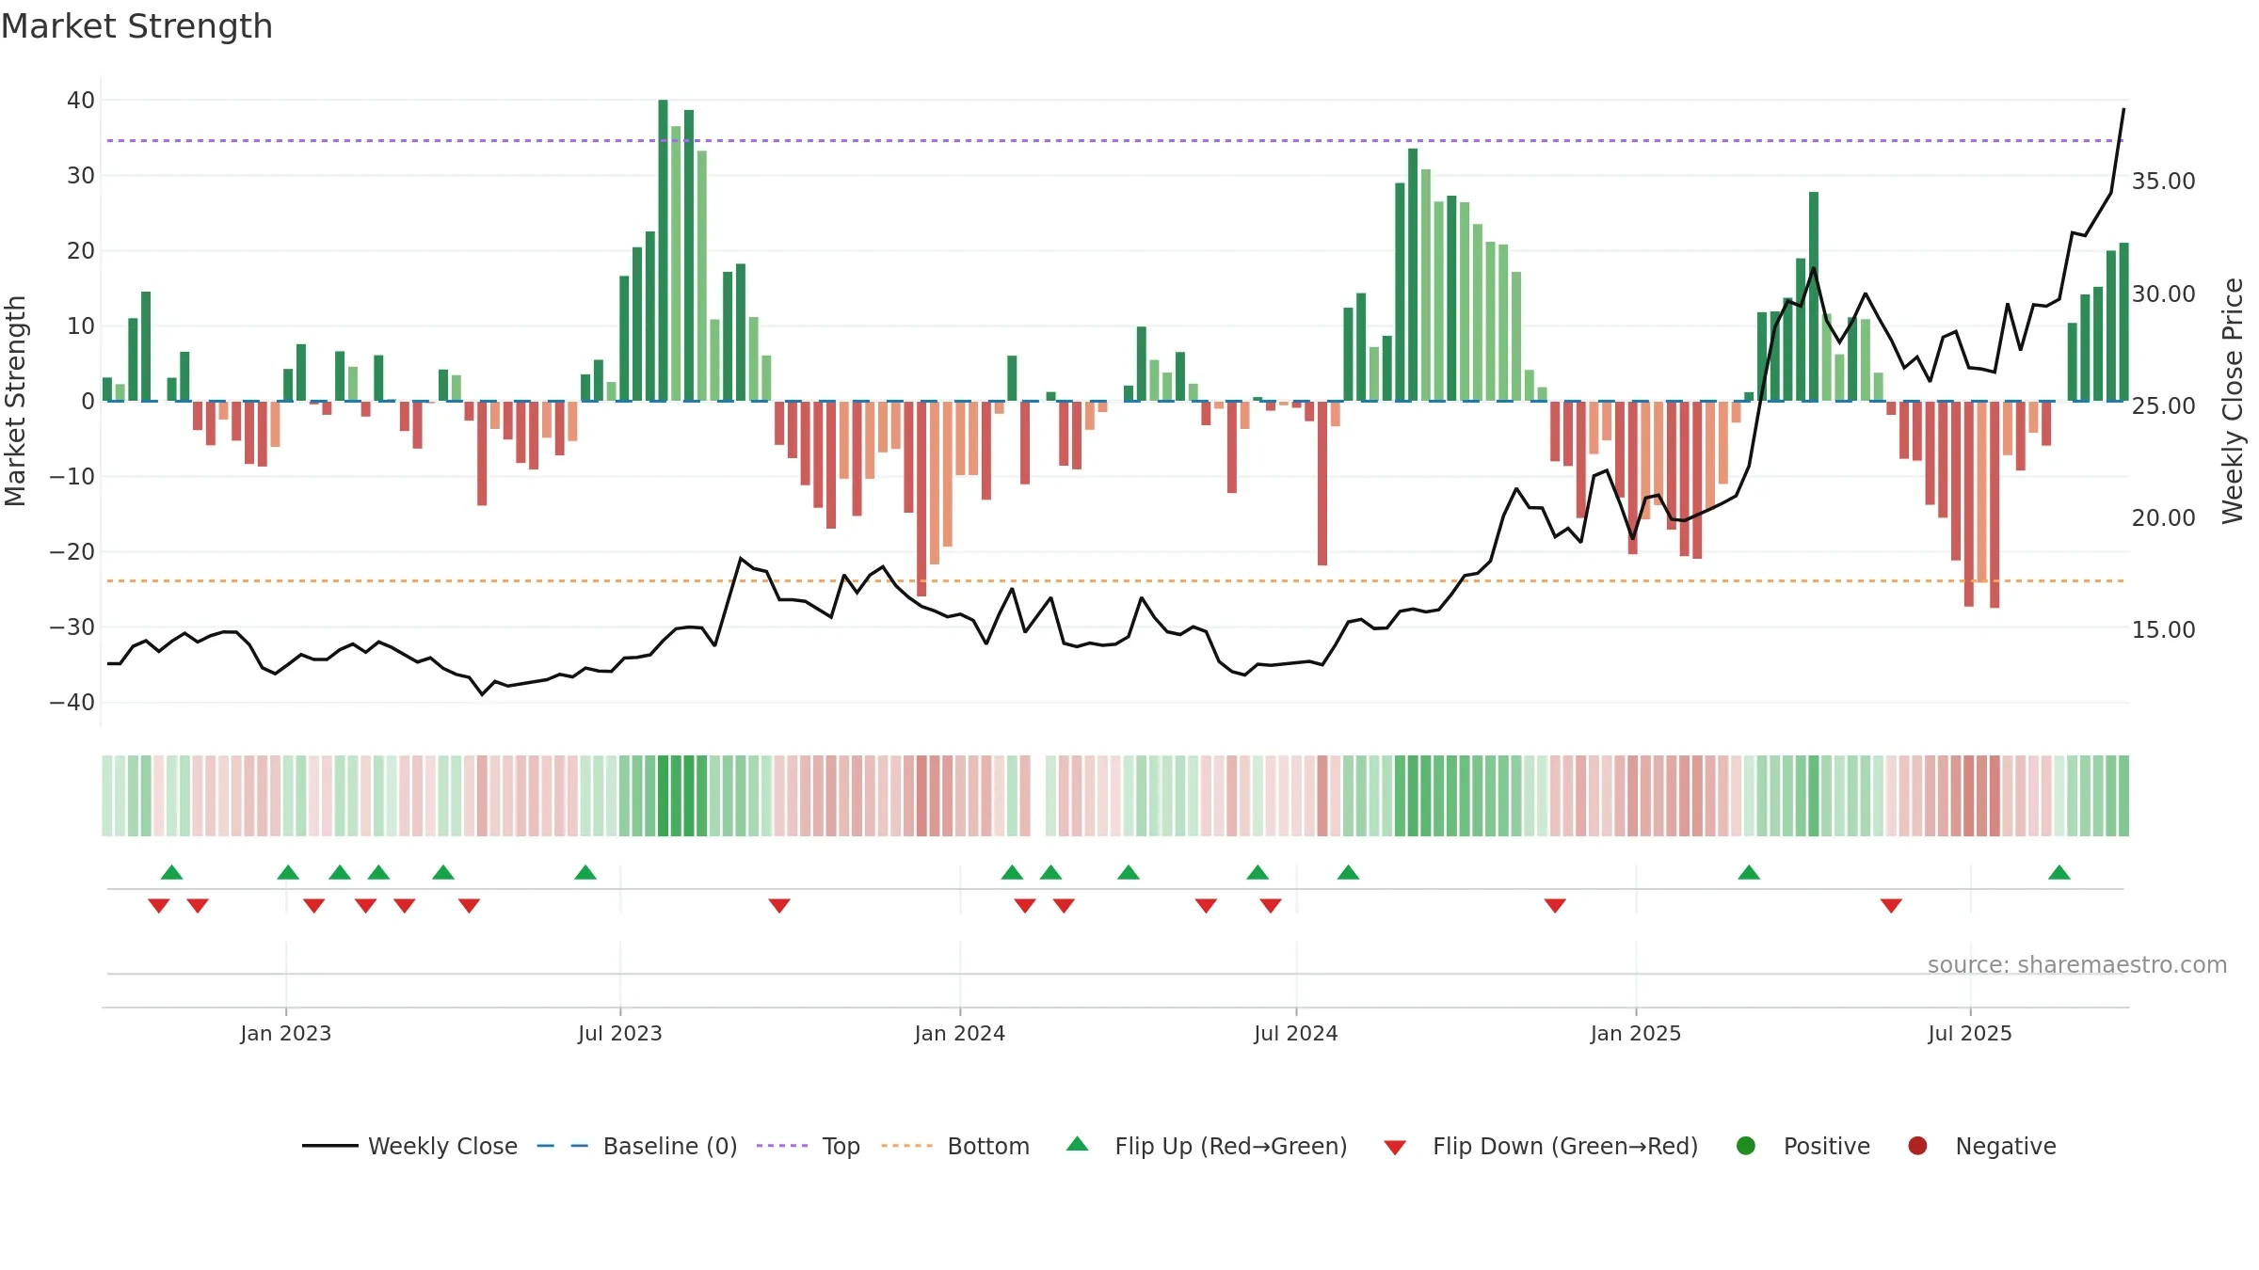
Task: Click the Jan 2024 x-axis label
Action: (x=960, y=1034)
